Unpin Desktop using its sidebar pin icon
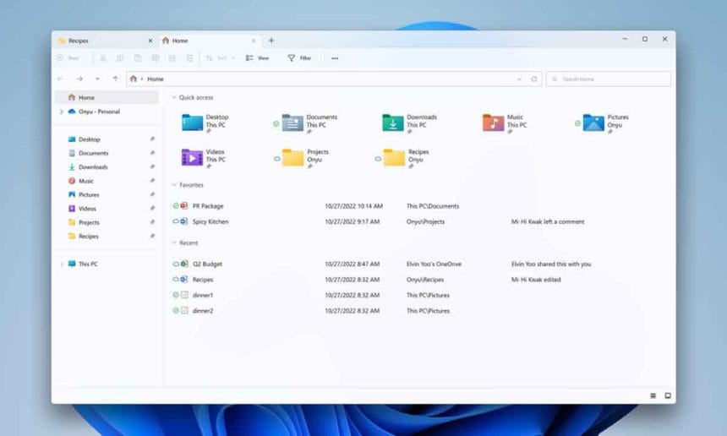Viewport: 727px width, 436px height. coord(152,139)
